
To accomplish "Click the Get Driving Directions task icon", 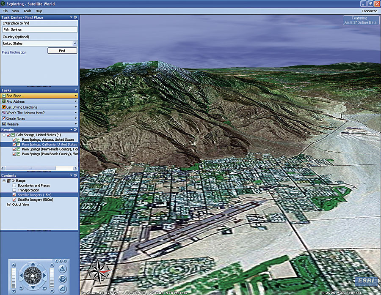I will (x=4, y=107).
